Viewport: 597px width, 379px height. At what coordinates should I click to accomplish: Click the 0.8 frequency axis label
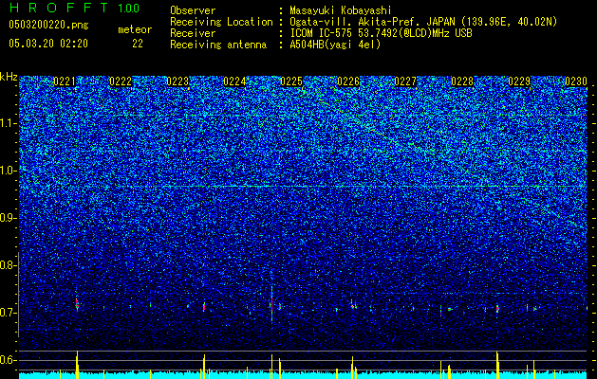(x=8, y=265)
